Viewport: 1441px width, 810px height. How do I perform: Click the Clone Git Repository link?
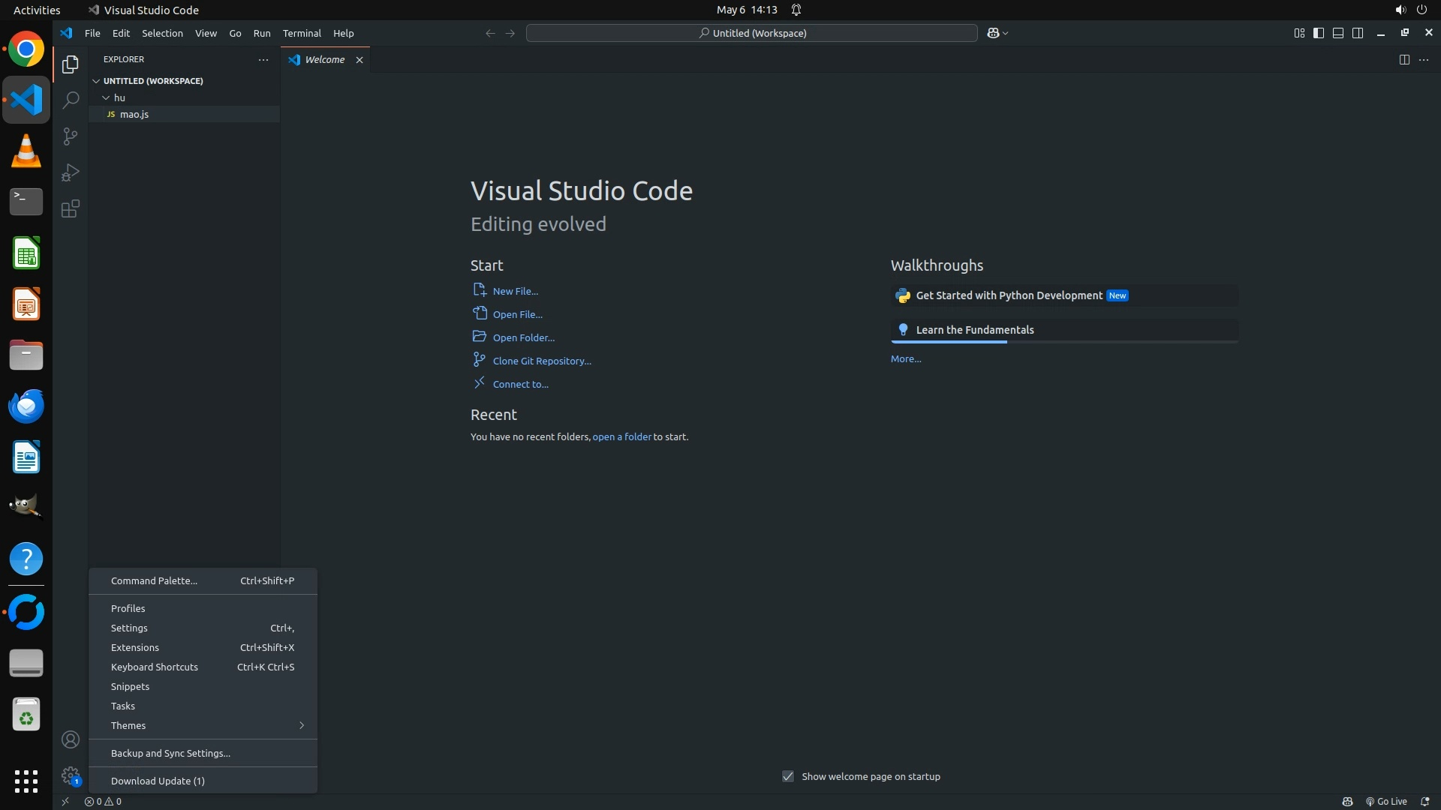tap(541, 361)
